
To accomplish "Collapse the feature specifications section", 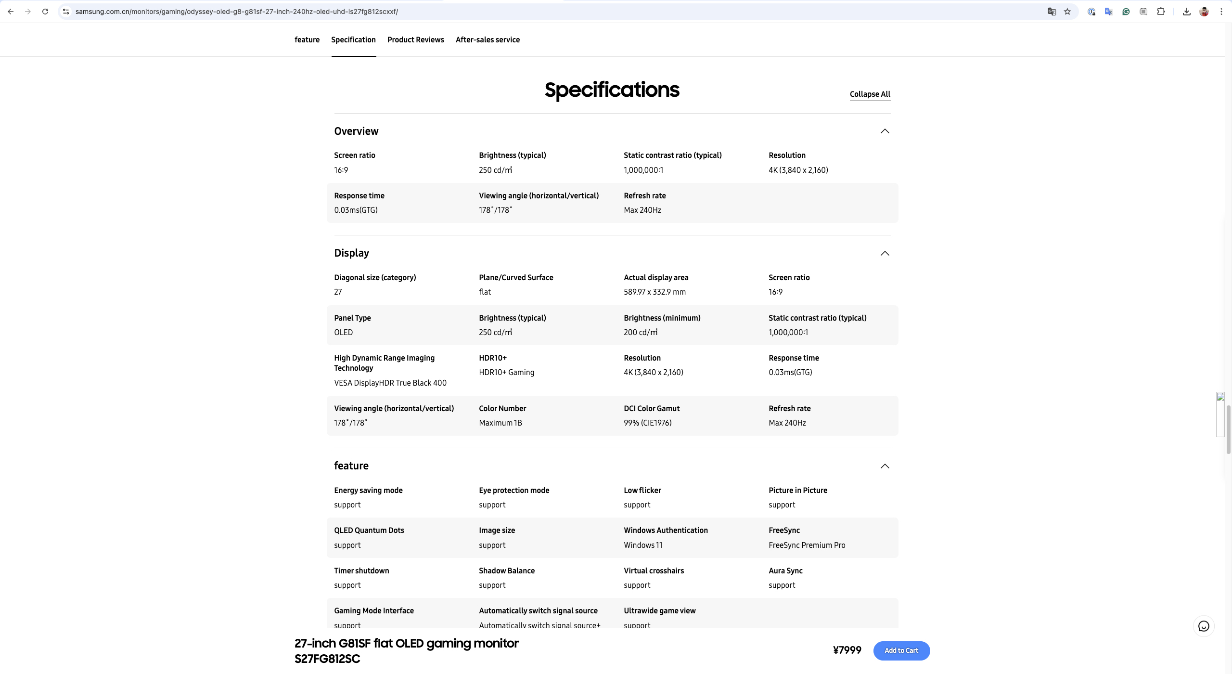I will (x=885, y=466).
